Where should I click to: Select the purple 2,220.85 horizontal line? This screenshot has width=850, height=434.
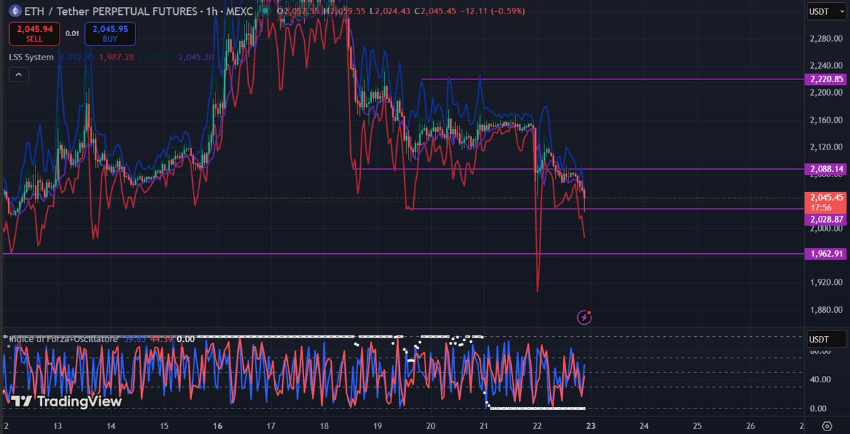(613, 79)
